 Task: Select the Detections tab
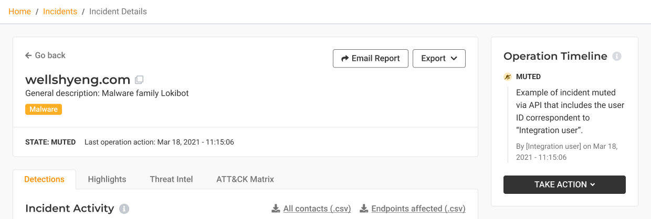pyautogui.click(x=45, y=179)
